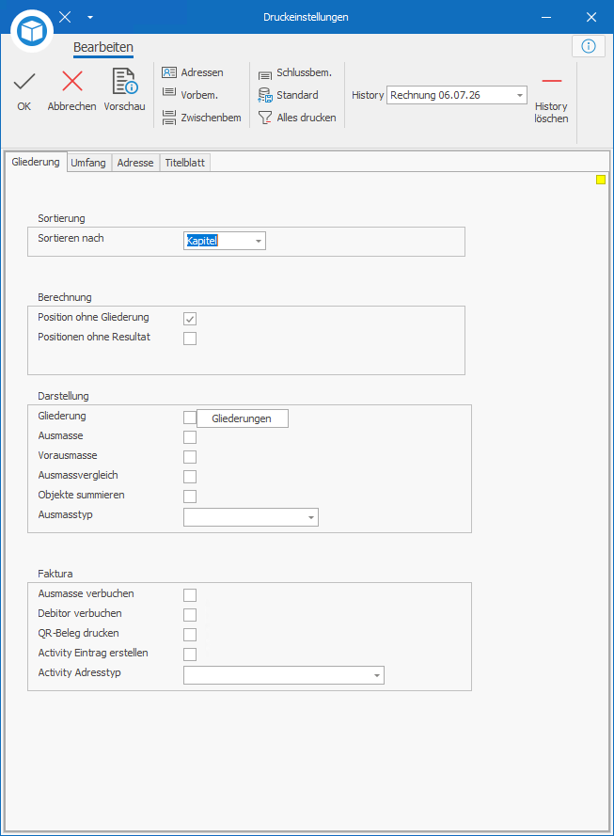Open the Vorbem. remarks editor
The image size is (614, 836).
(x=190, y=95)
